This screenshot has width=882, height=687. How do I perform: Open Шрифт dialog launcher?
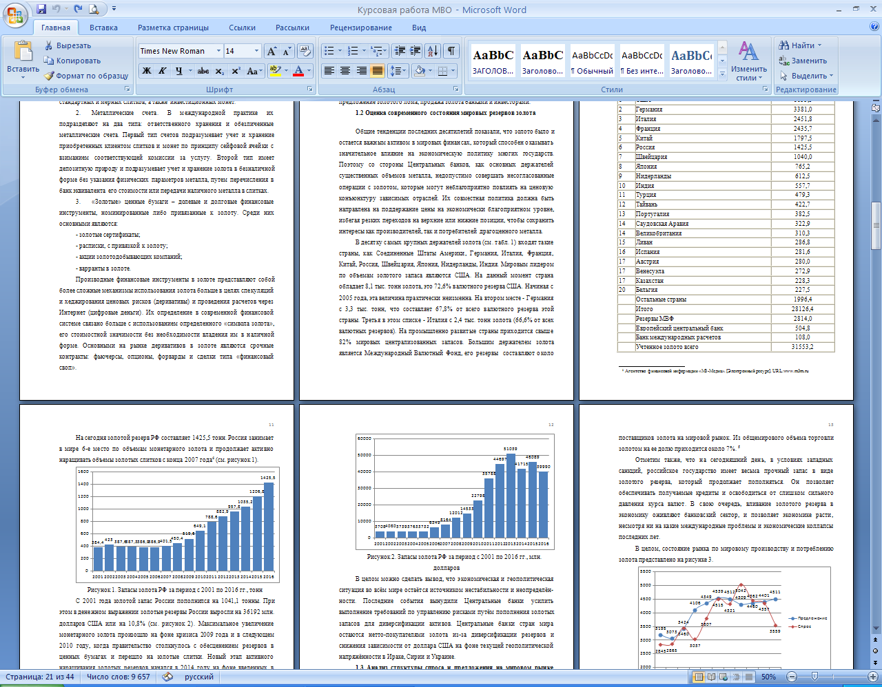(309, 89)
